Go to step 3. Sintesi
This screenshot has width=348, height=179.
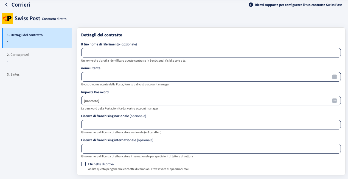tap(37, 77)
